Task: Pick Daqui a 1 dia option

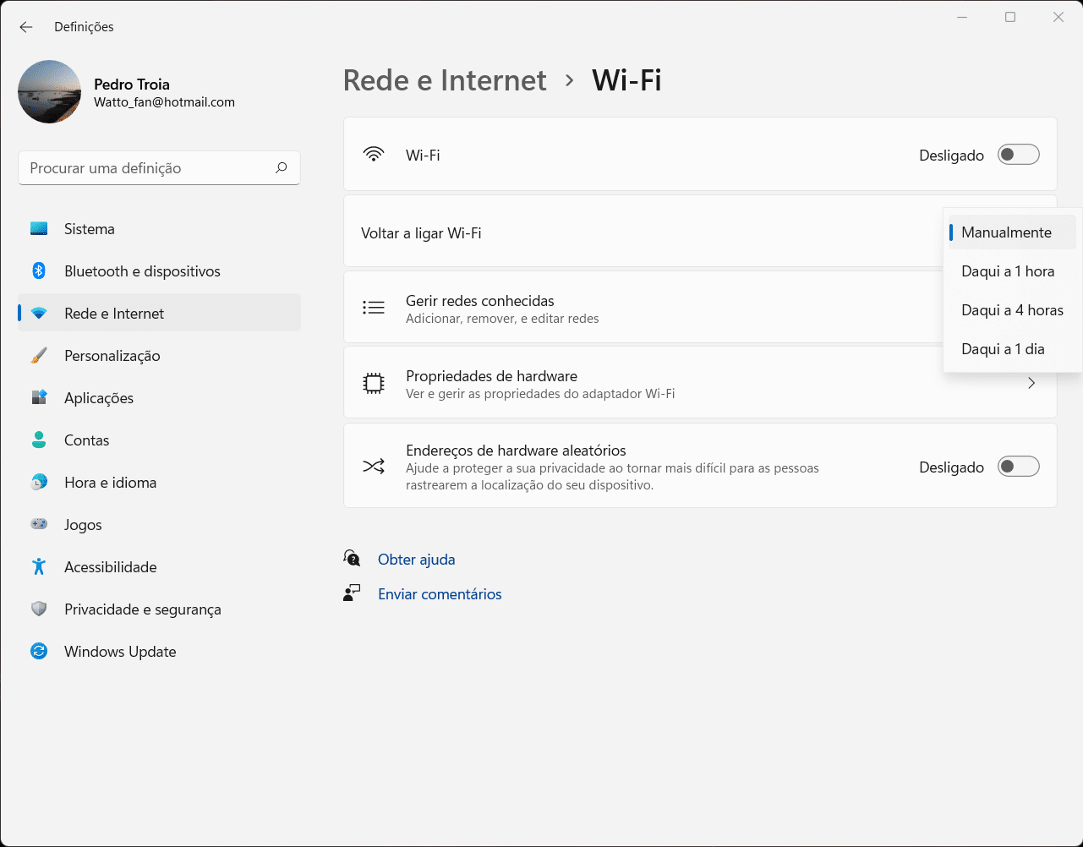Action: pyautogui.click(x=1003, y=349)
